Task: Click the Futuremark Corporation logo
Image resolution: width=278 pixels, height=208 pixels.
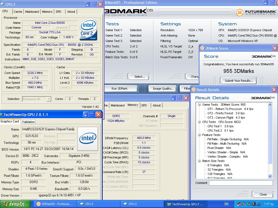Action: tap(256, 12)
